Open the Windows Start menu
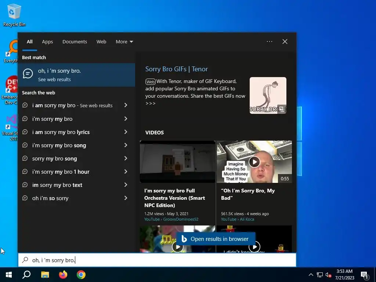This screenshot has width=376, height=282. tap(9, 275)
